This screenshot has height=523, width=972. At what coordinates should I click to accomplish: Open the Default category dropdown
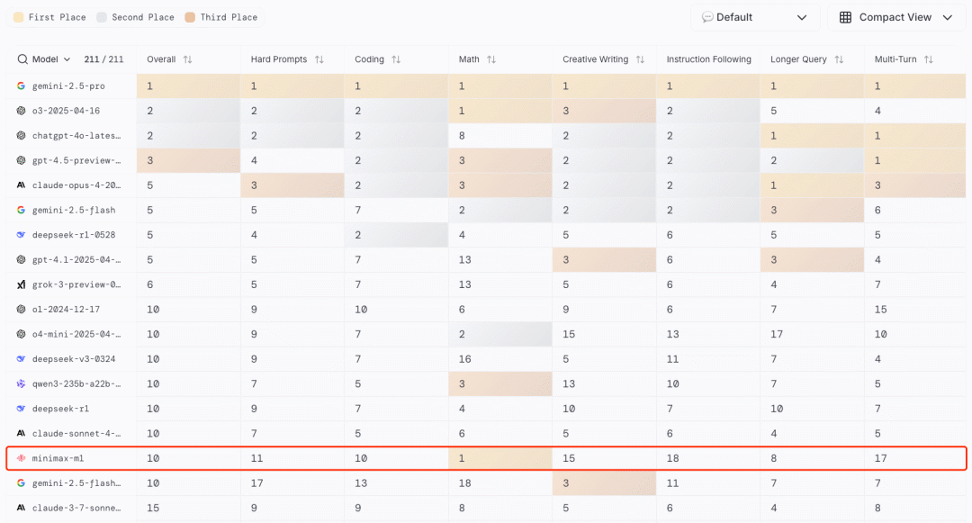pos(755,17)
